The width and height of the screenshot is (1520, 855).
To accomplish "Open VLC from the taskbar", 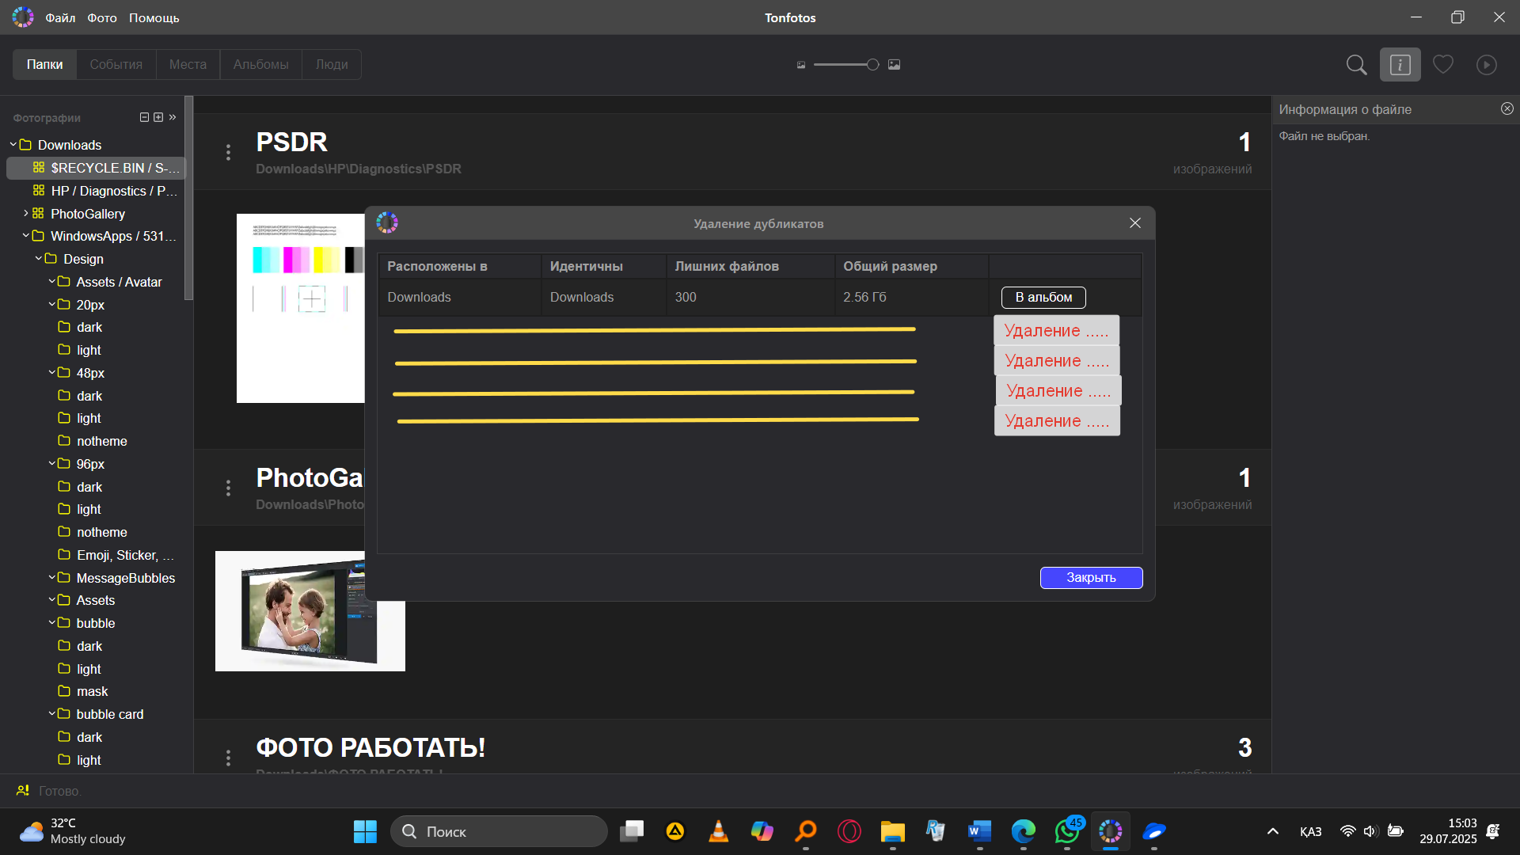I will (x=718, y=831).
